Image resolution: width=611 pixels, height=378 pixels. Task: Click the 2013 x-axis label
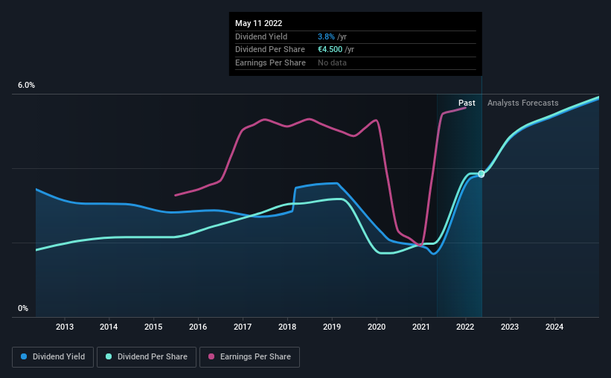tap(64, 327)
